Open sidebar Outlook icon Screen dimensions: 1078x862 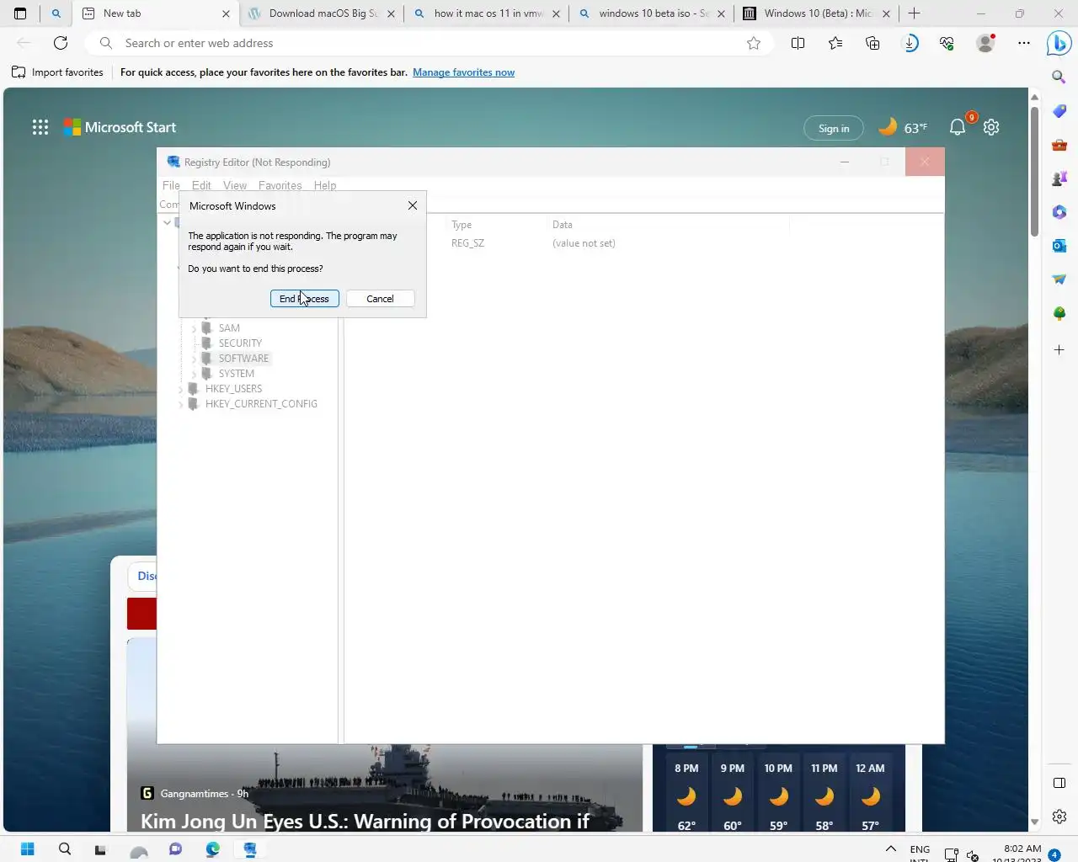click(1059, 246)
